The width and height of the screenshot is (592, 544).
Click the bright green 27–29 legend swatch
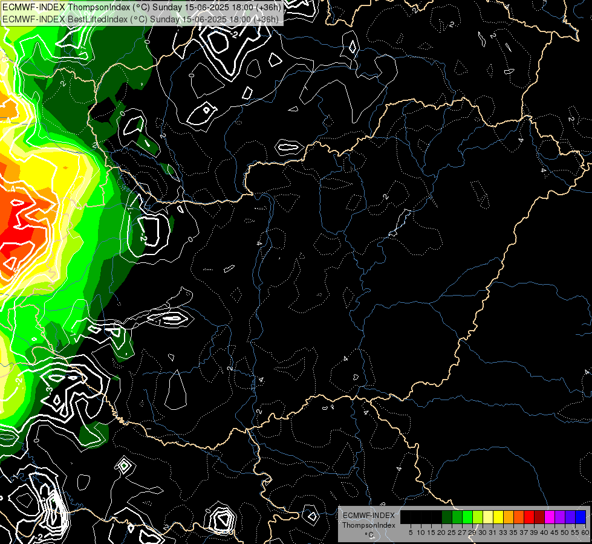point(467,517)
